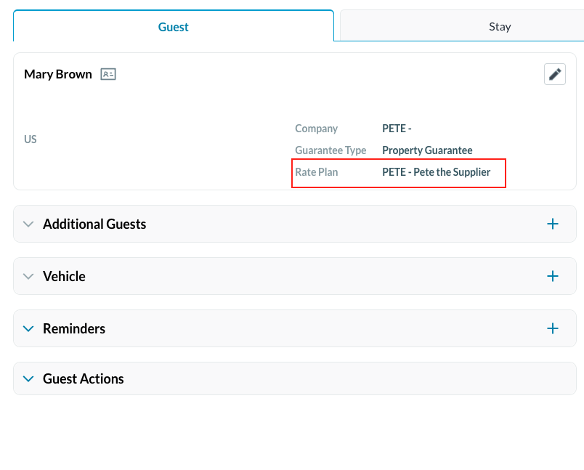The height and width of the screenshot is (470, 584).
Task: Click the Company label
Action: [316, 128]
